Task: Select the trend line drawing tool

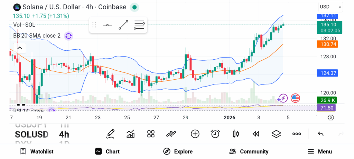Action: [x=123, y=25]
